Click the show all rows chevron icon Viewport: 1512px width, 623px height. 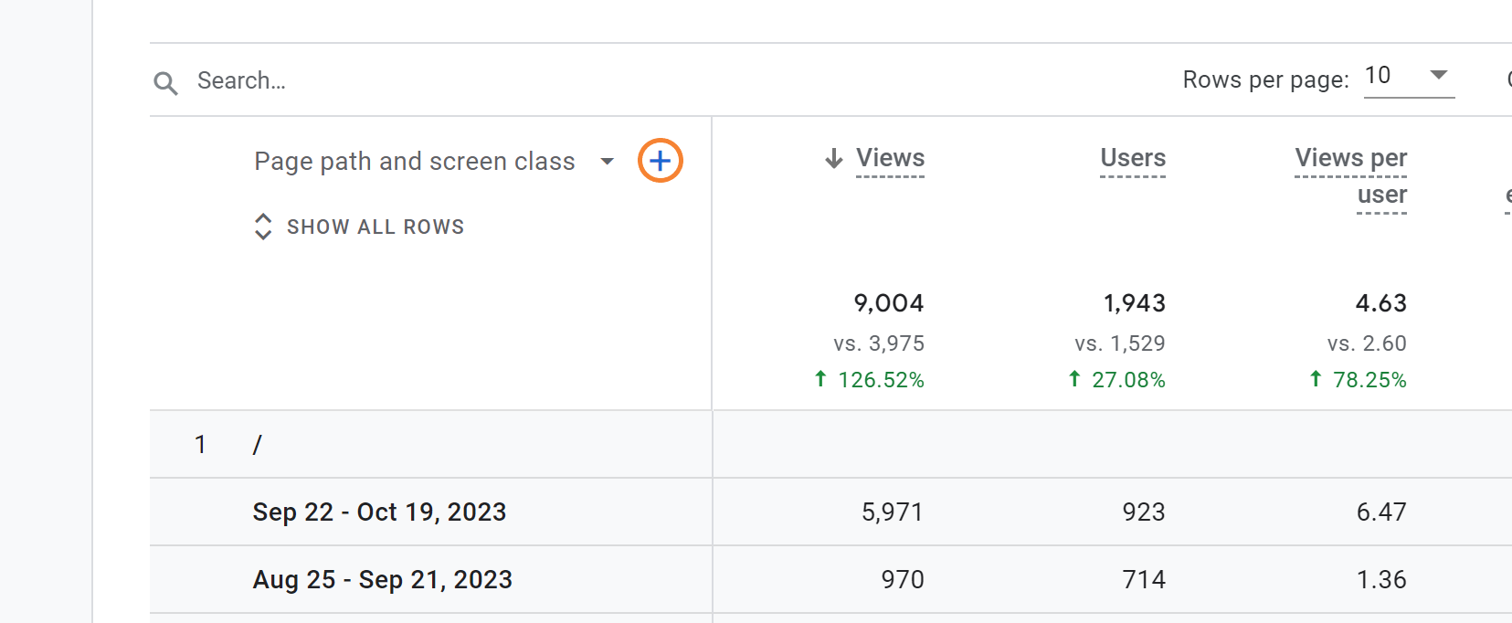(x=263, y=227)
